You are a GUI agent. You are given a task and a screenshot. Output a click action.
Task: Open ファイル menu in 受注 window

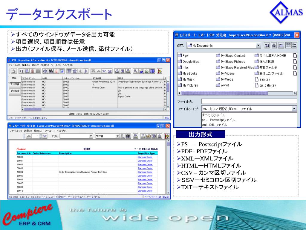14,65
